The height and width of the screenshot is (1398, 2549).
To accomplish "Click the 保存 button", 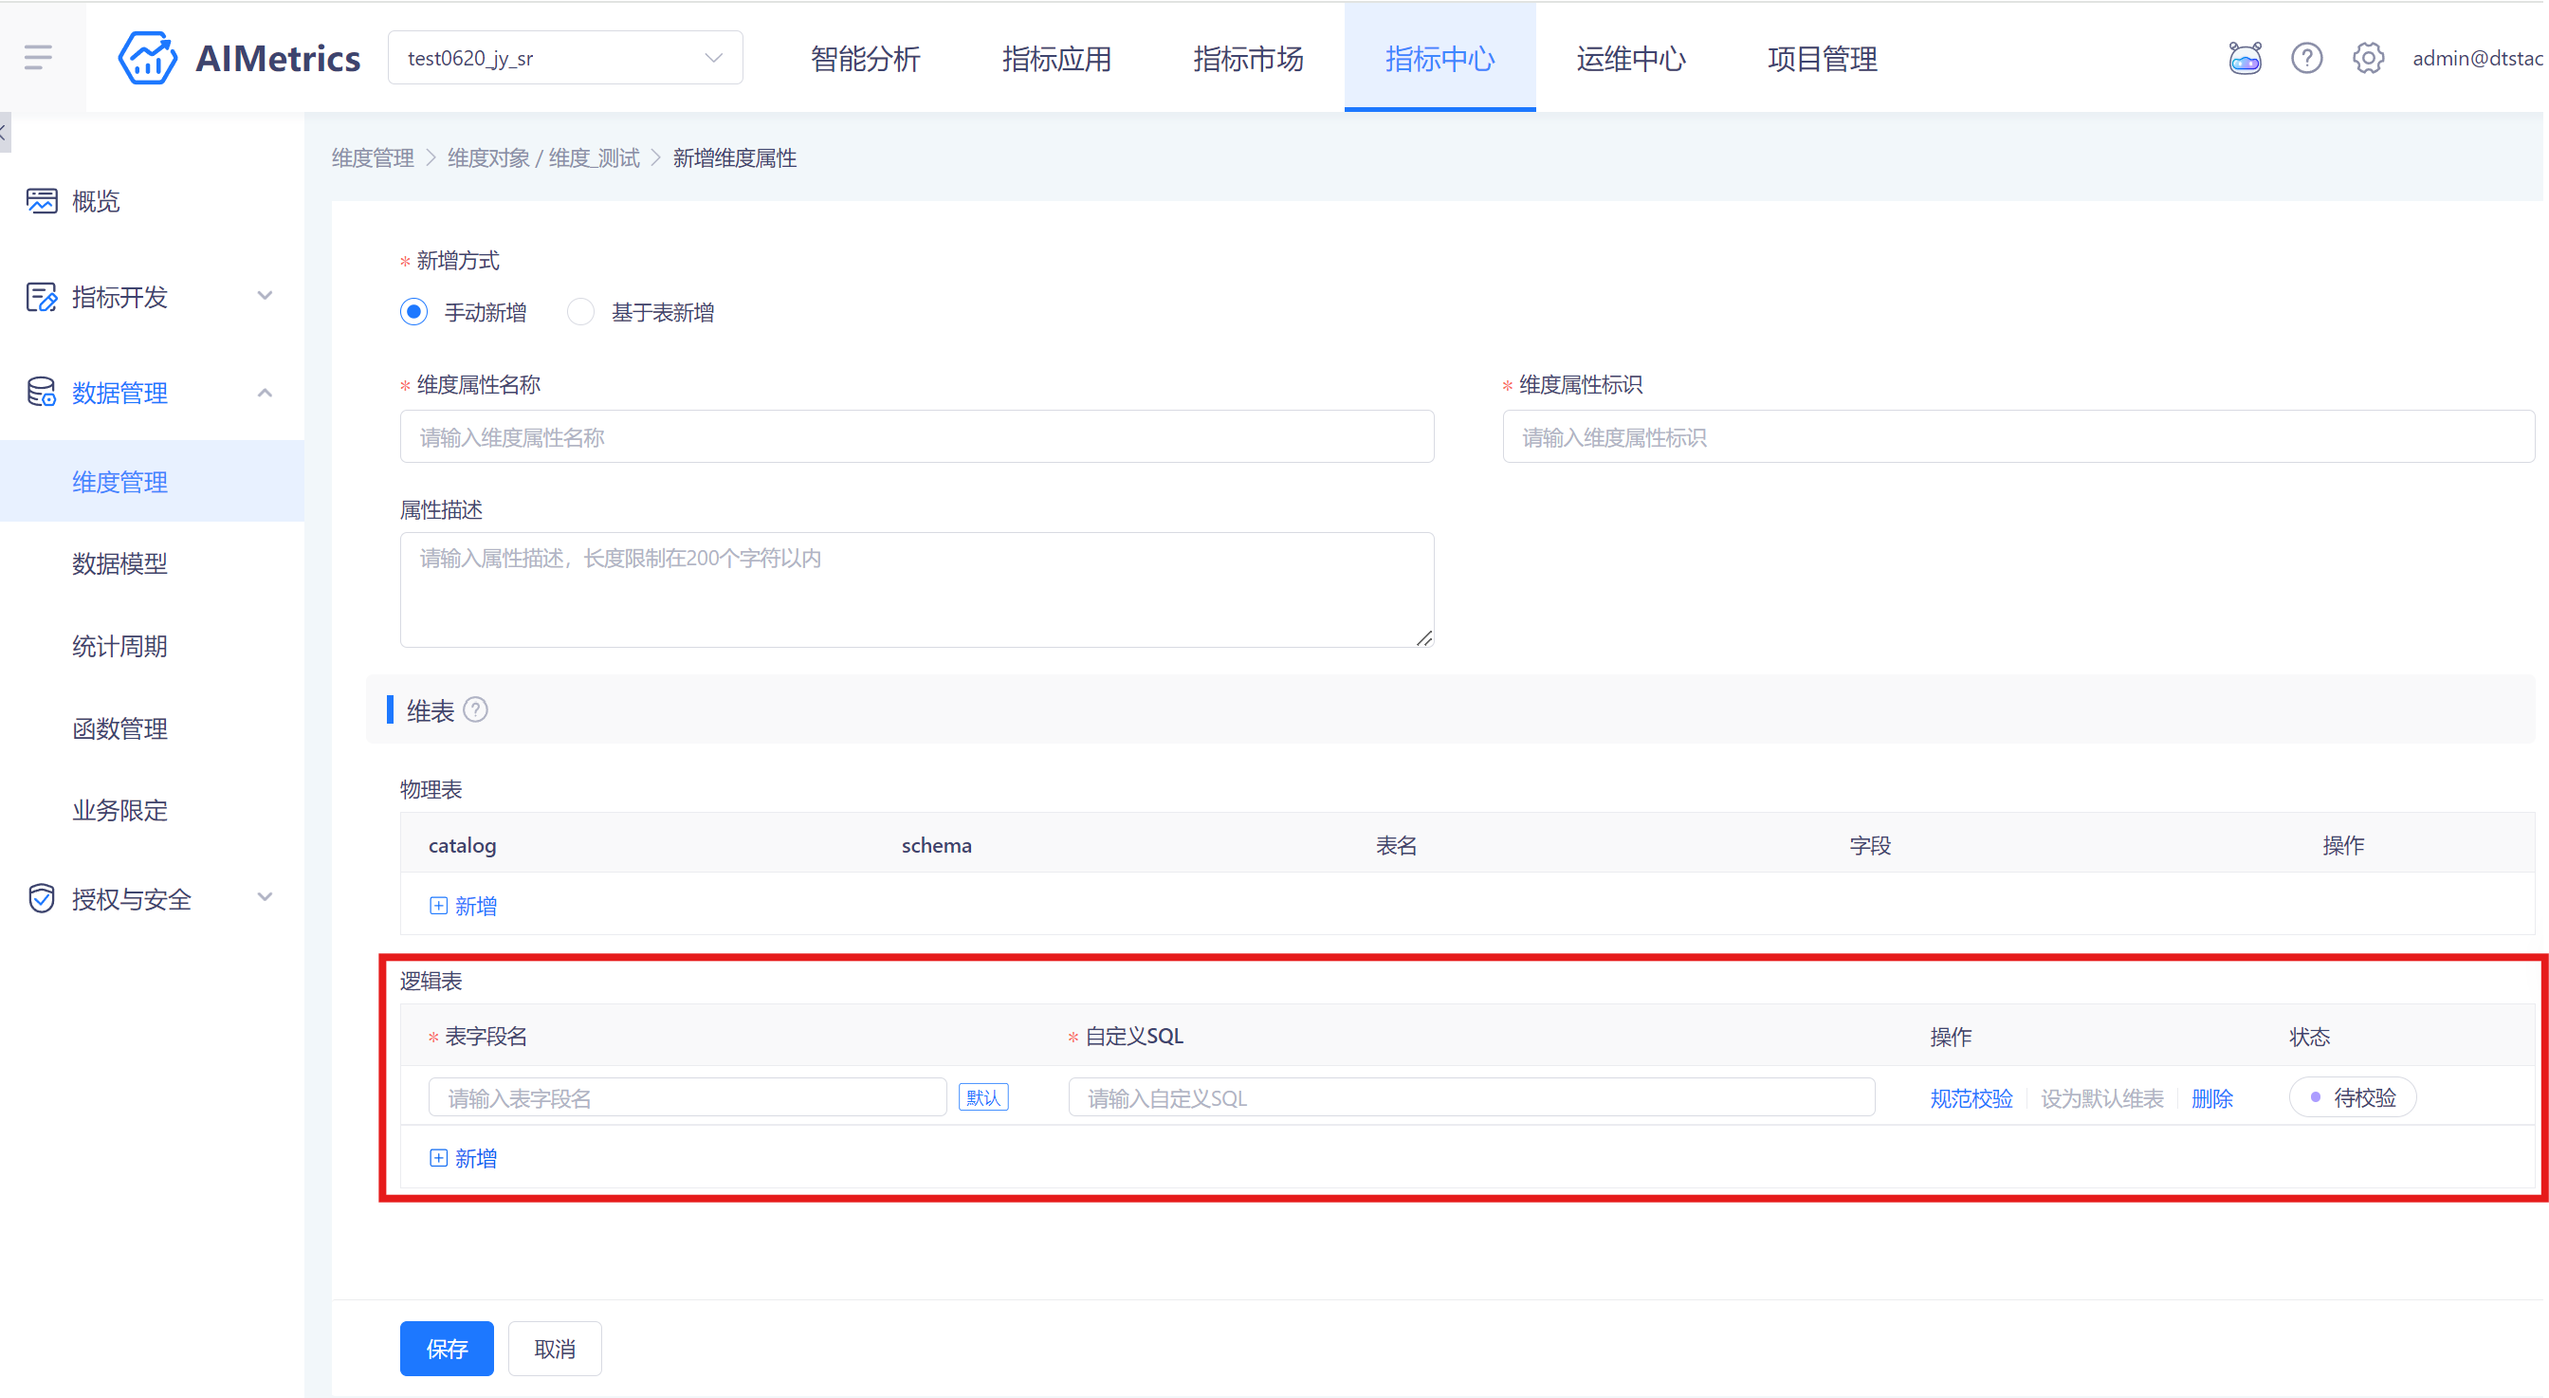I will 447,1348.
